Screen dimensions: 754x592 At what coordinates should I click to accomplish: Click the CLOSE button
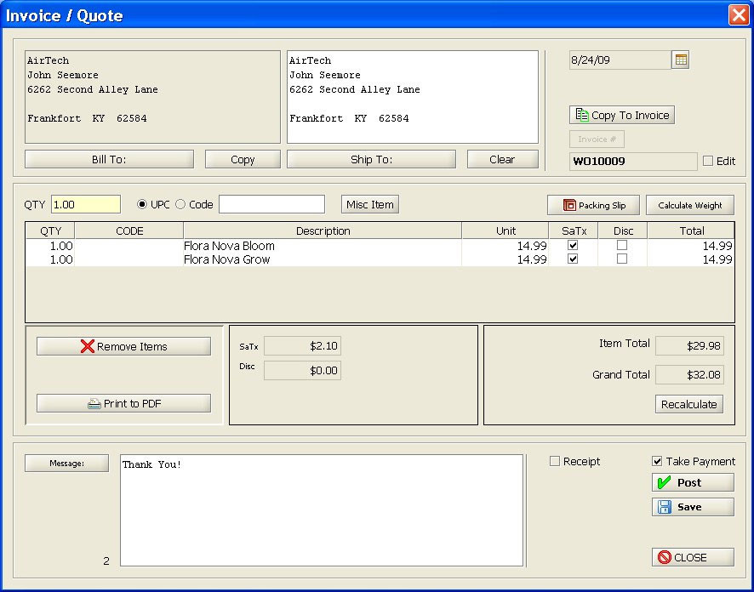[693, 557]
